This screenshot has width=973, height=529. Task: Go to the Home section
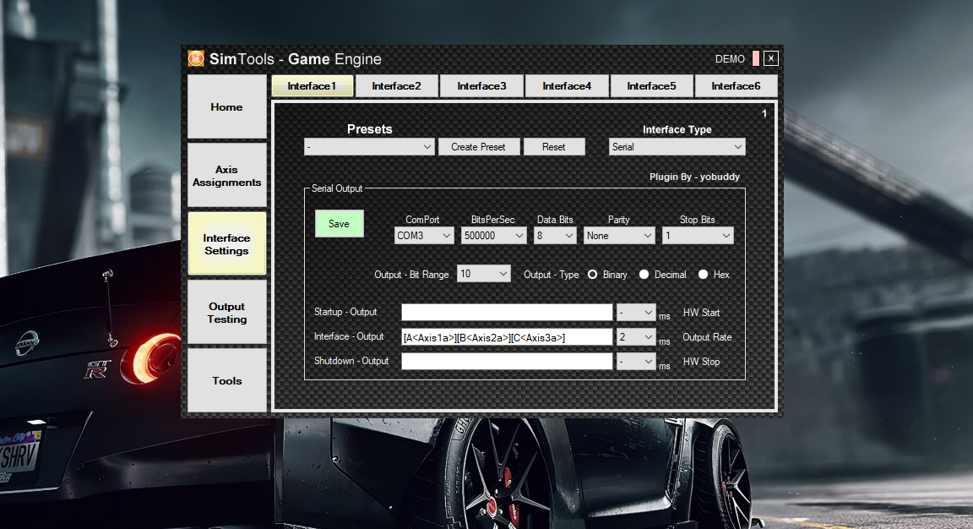[x=227, y=106]
